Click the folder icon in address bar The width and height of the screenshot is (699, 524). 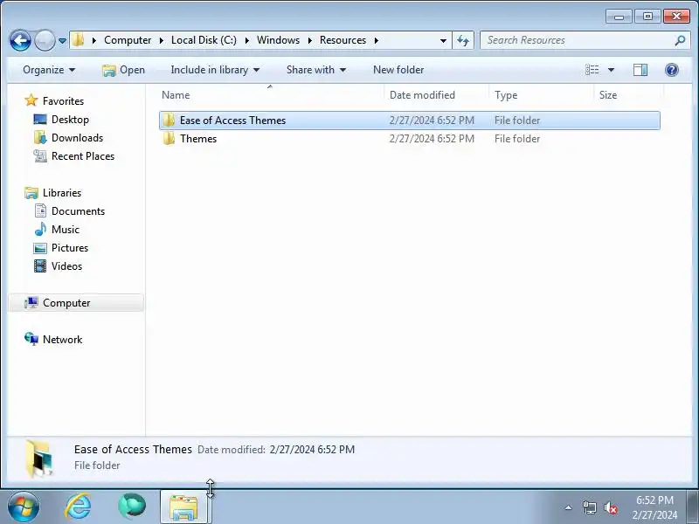(x=79, y=40)
